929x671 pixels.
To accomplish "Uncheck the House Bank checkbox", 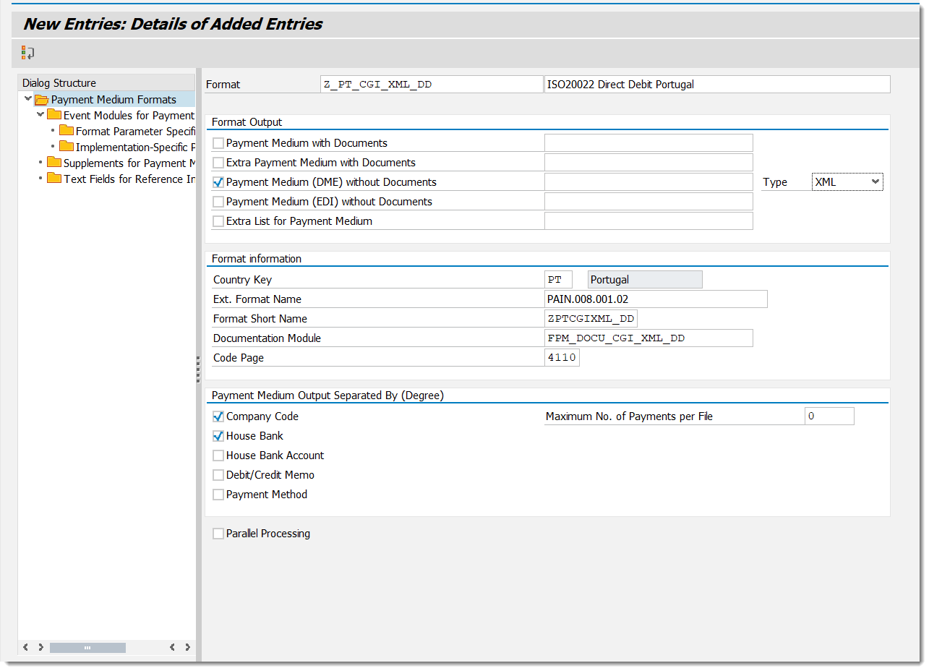I will [x=218, y=436].
